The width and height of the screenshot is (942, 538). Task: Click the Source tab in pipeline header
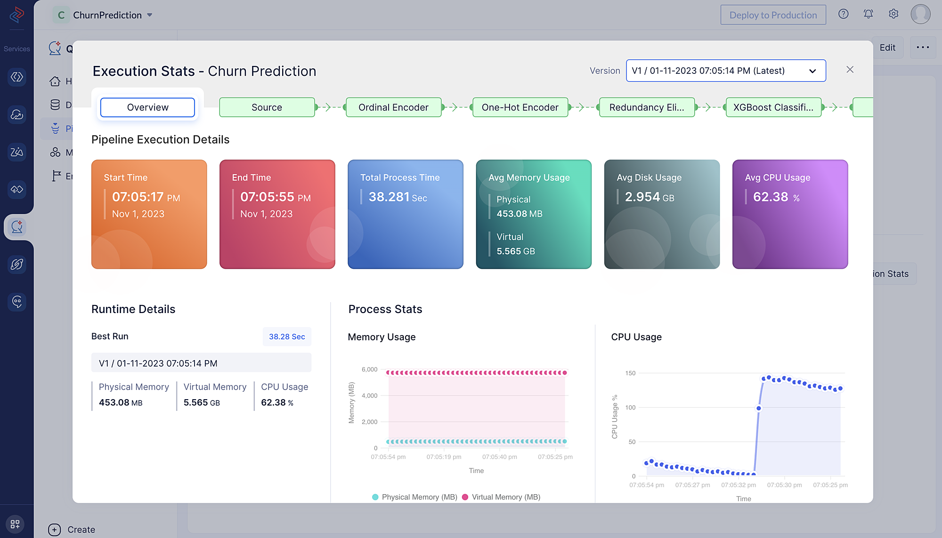[x=267, y=107]
